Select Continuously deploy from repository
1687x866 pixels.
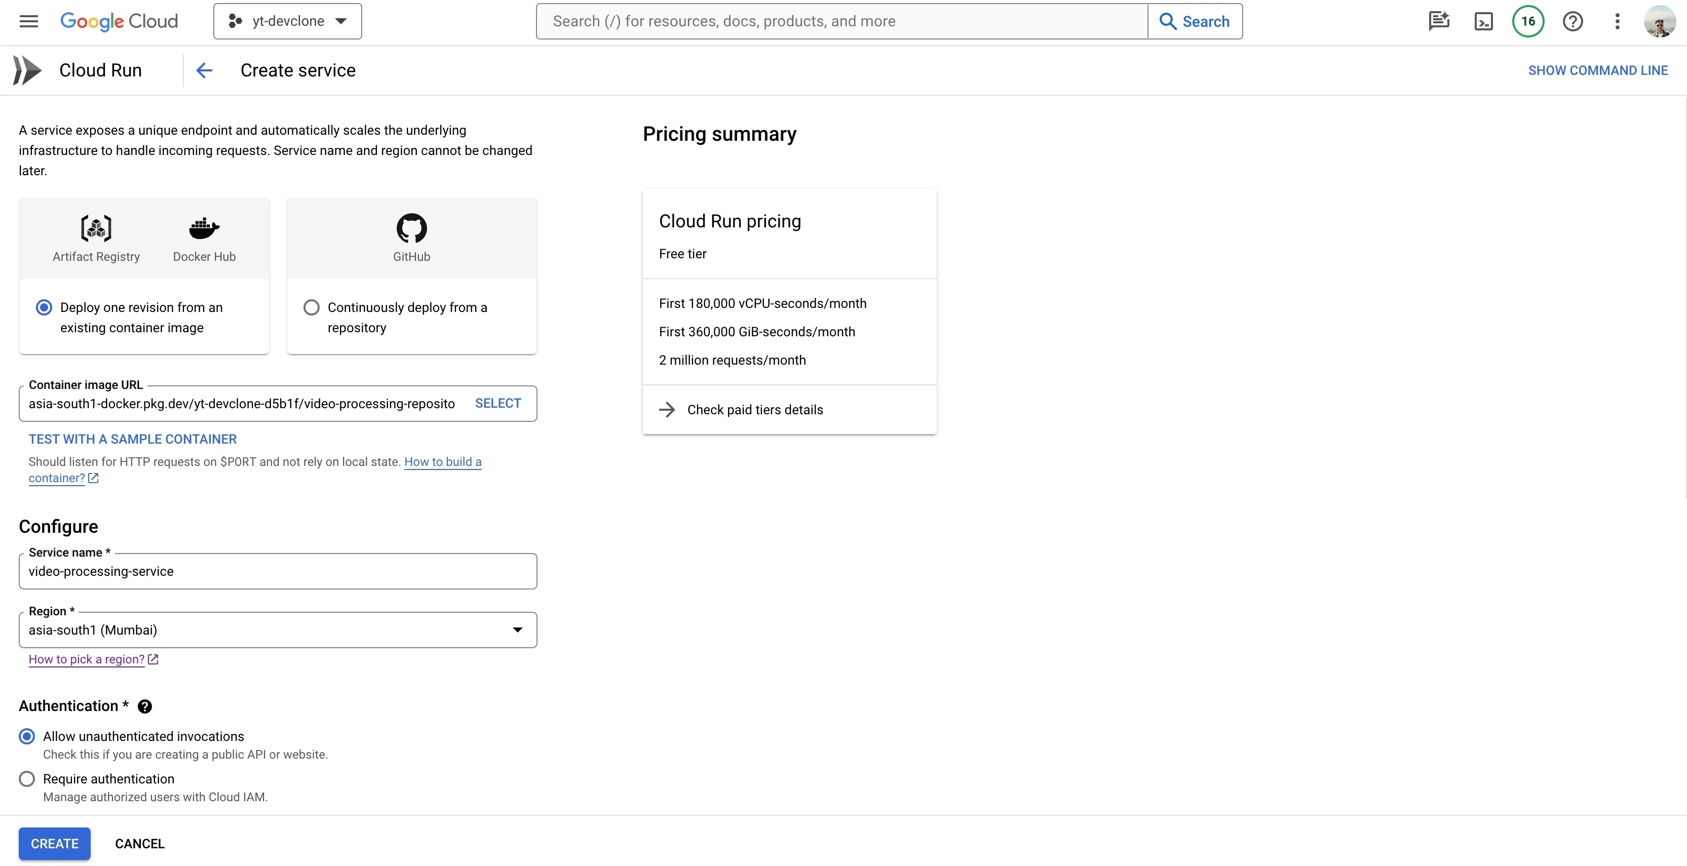(x=312, y=307)
